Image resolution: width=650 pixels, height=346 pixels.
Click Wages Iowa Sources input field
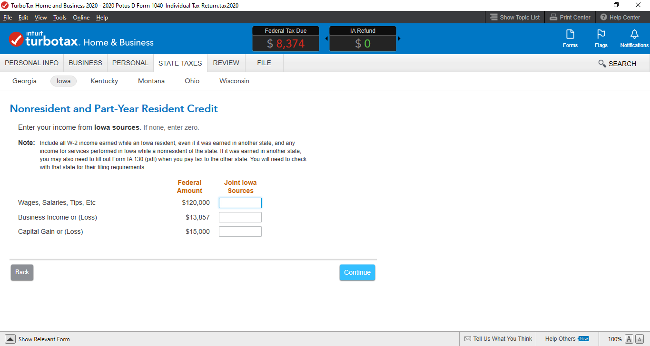pyautogui.click(x=240, y=203)
